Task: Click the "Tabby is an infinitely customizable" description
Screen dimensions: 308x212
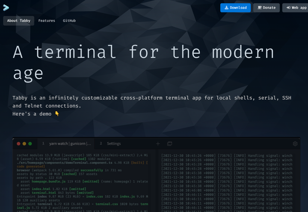Action: point(151,102)
